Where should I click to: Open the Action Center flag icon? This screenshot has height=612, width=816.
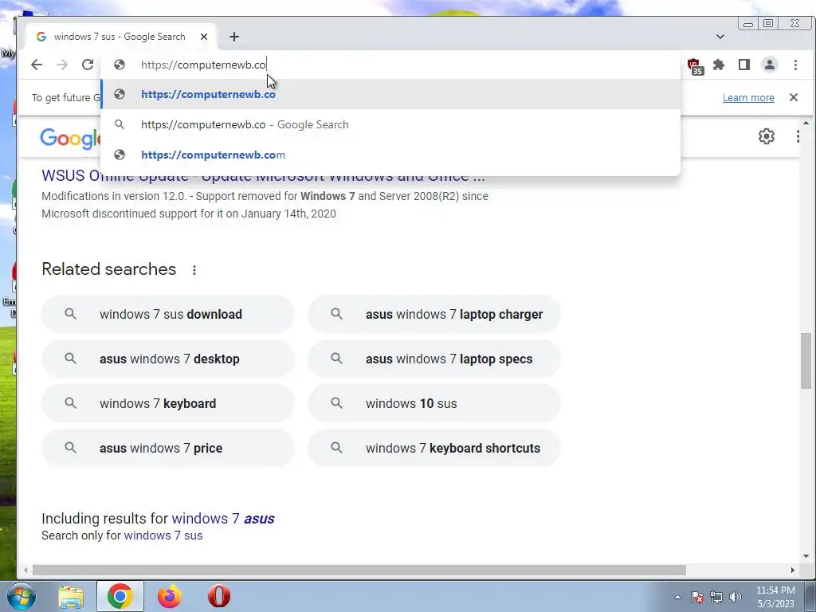coord(697,597)
